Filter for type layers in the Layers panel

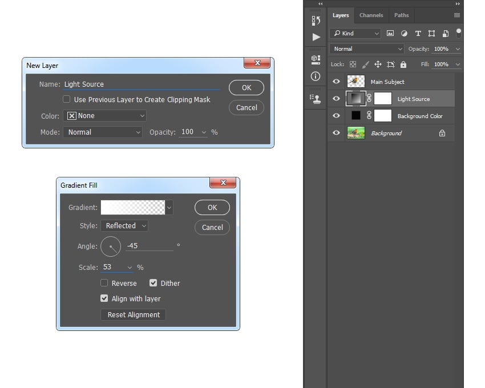[418, 33]
